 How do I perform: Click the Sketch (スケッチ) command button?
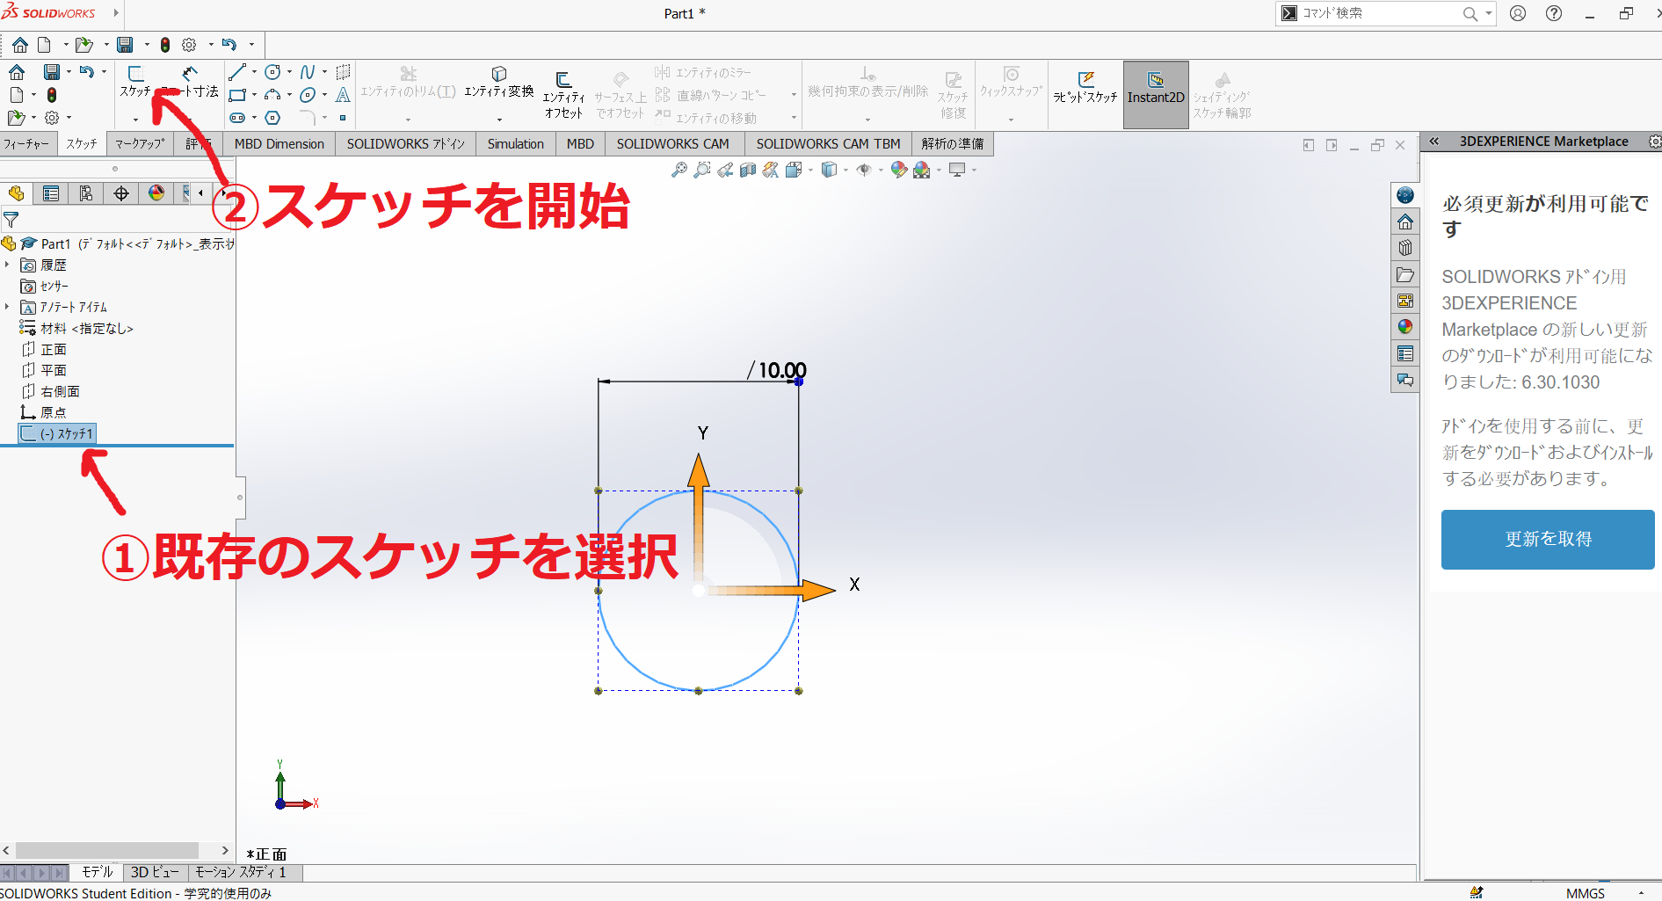(135, 81)
